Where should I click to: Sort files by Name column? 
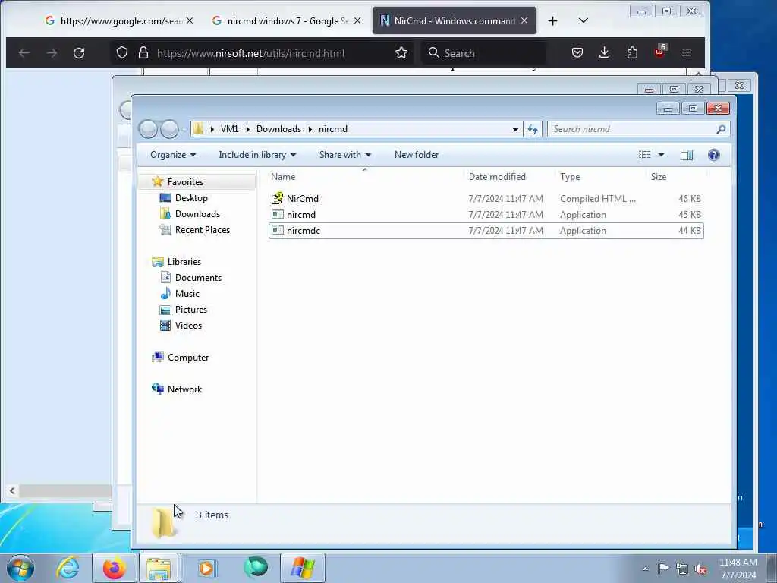[283, 177]
